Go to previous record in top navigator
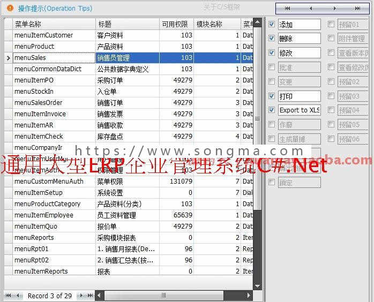The height and width of the screenshot is (302, 374). 311,9
